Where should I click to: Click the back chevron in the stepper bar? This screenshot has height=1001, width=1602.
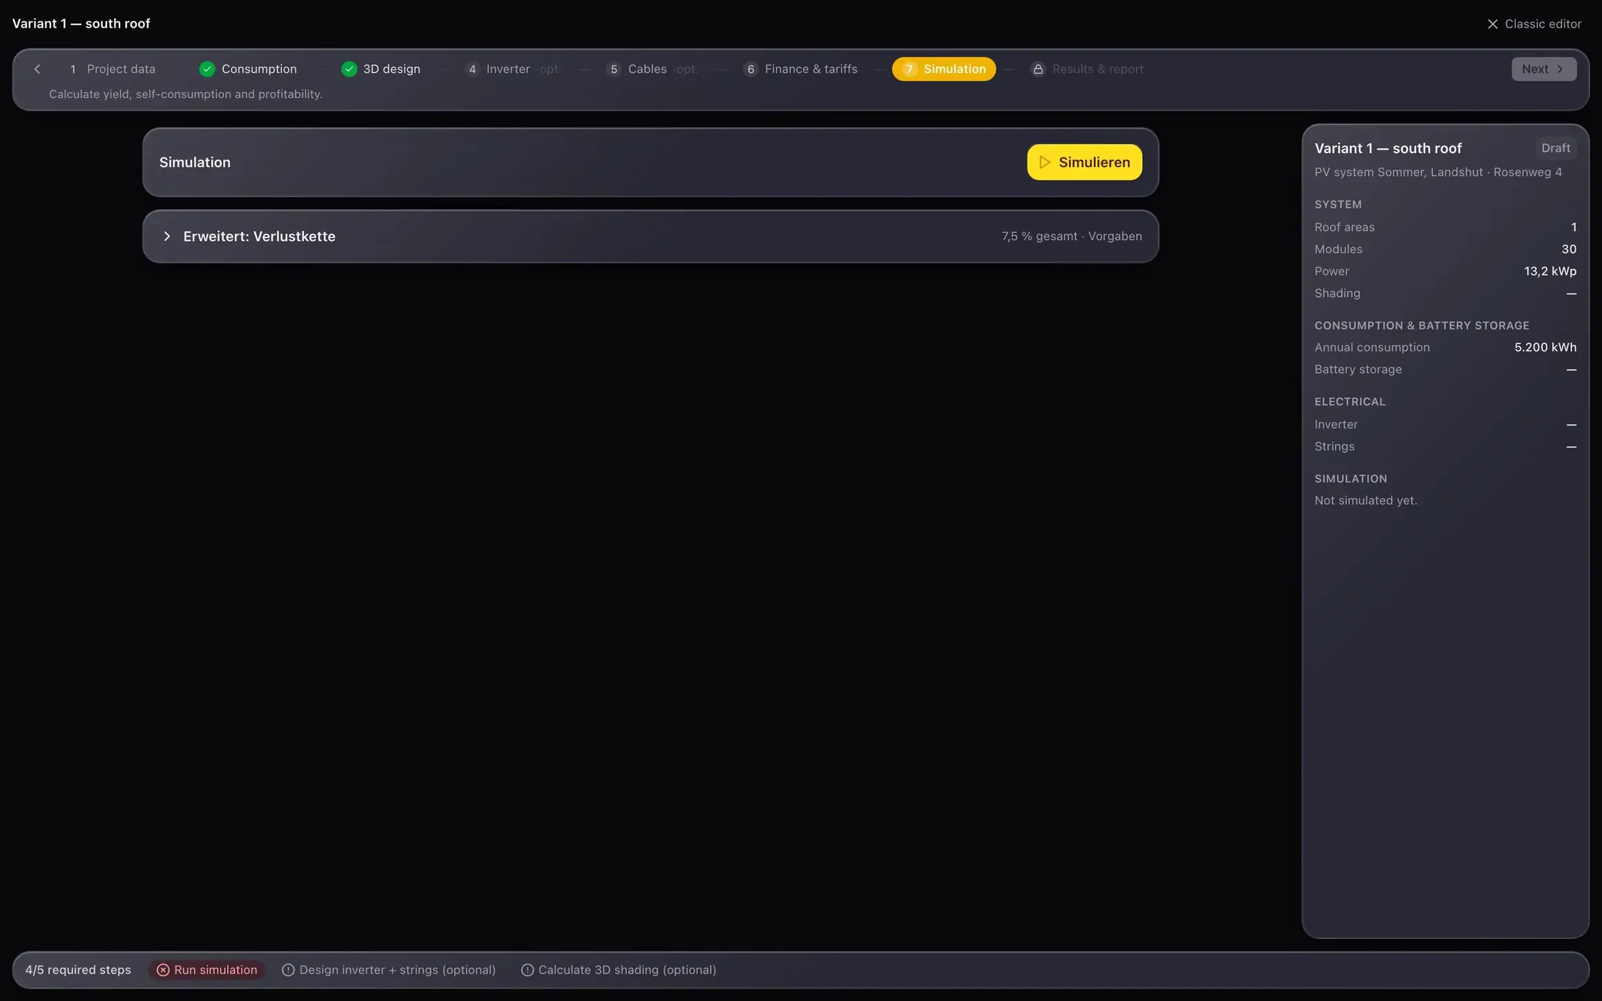pyautogui.click(x=37, y=69)
